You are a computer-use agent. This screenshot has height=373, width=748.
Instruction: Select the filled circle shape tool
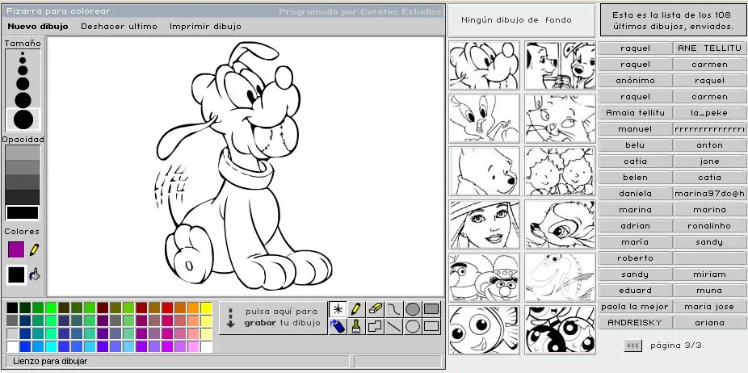413,309
